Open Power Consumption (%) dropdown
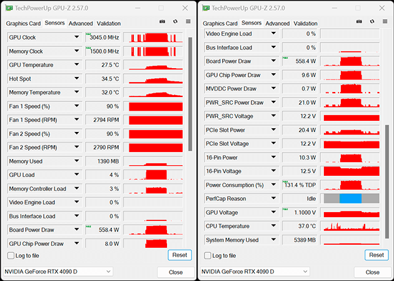This screenshot has width=394, height=281. [273, 185]
